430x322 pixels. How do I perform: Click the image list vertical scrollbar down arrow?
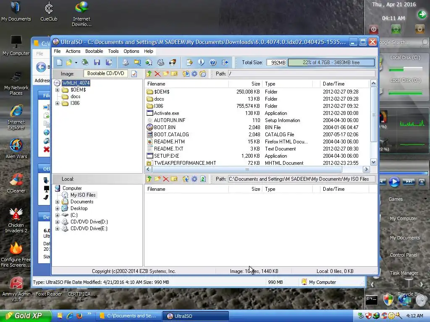[x=373, y=162]
